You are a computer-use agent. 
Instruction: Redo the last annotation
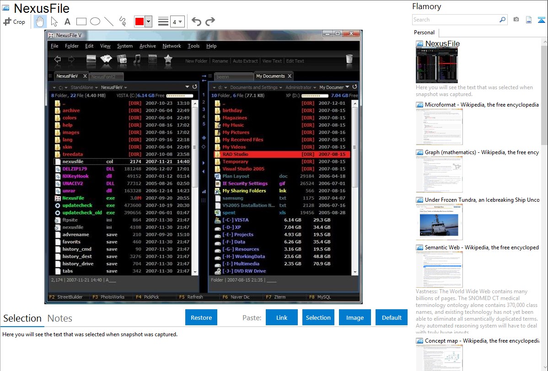pos(210,22)
